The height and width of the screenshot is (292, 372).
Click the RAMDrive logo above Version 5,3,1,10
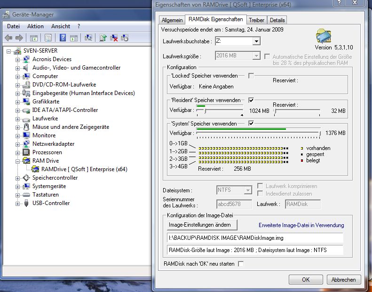tap(324, 36)
